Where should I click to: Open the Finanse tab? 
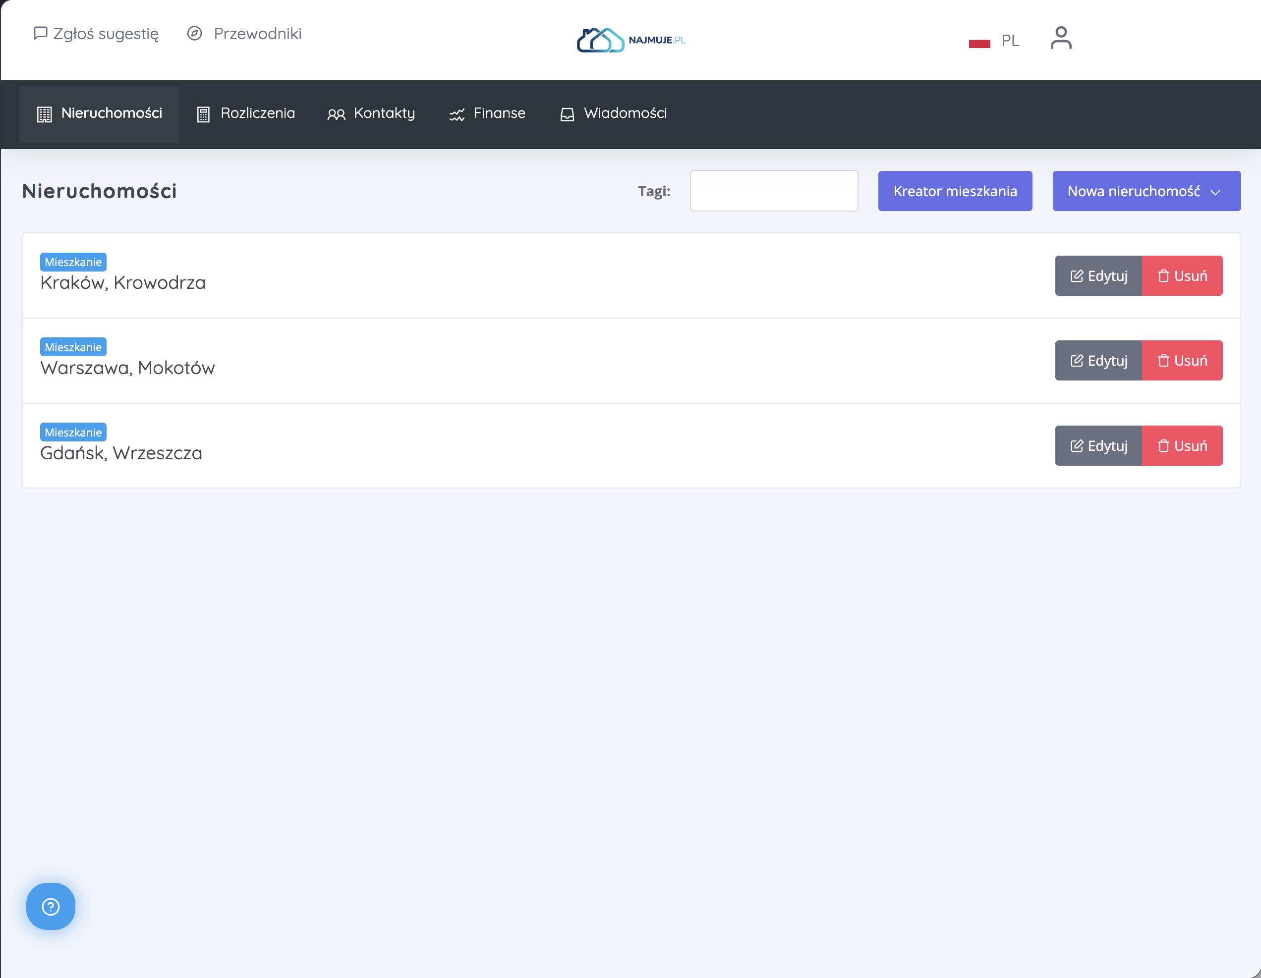click(x=487, y=113)
